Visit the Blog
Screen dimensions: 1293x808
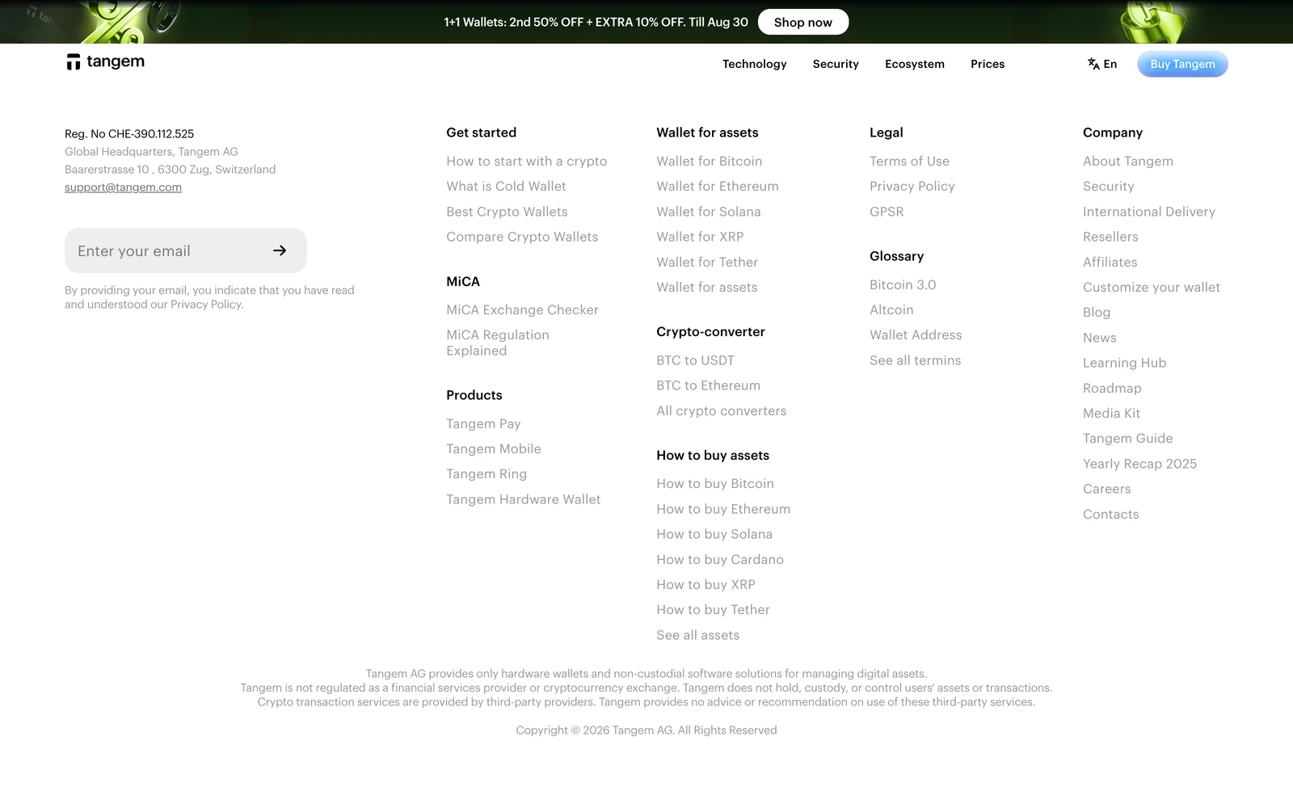click(1096, 312)
